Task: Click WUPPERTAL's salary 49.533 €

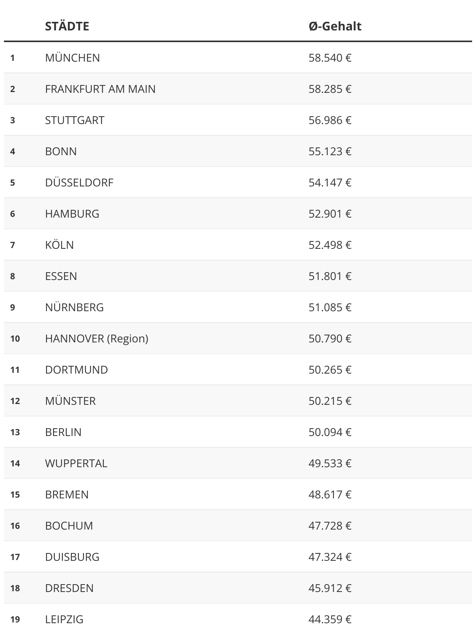Action: pyautogui.click(x=330, y=463)
